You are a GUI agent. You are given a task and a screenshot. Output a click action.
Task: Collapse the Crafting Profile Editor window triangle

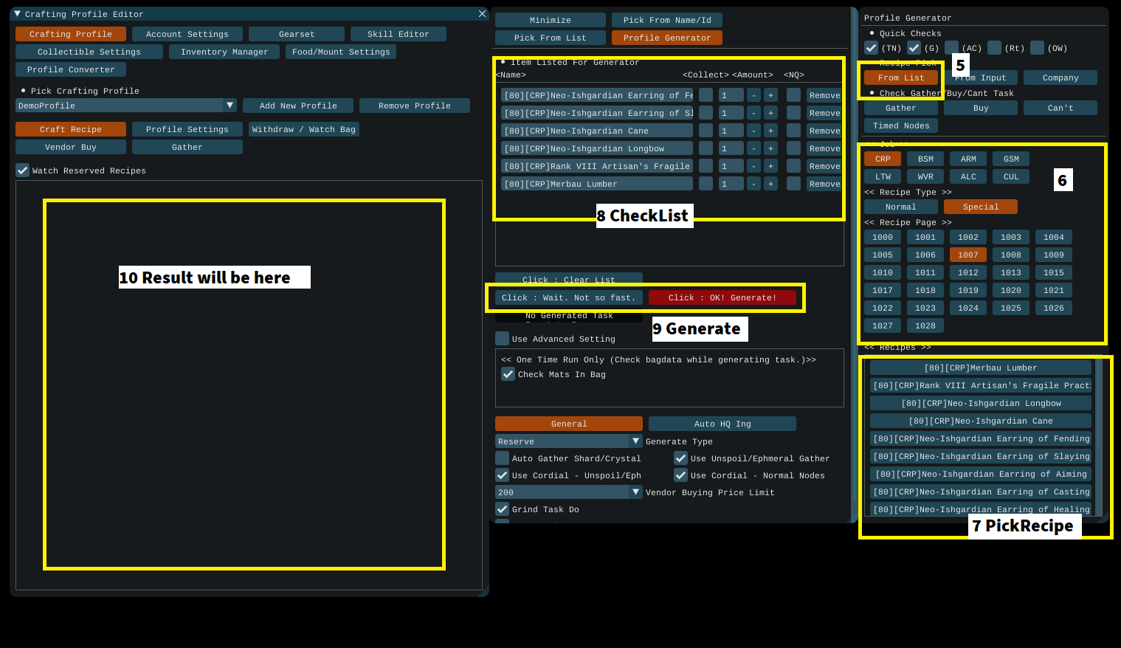coord(17,14)
